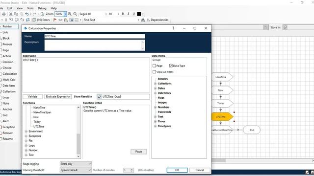Expand the Collections data items node

155,84
